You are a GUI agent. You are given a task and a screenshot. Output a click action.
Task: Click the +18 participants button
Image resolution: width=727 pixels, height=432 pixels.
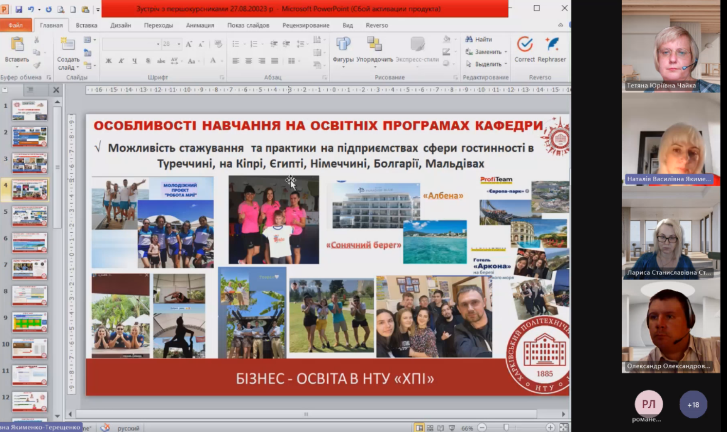tap(693, 404)
